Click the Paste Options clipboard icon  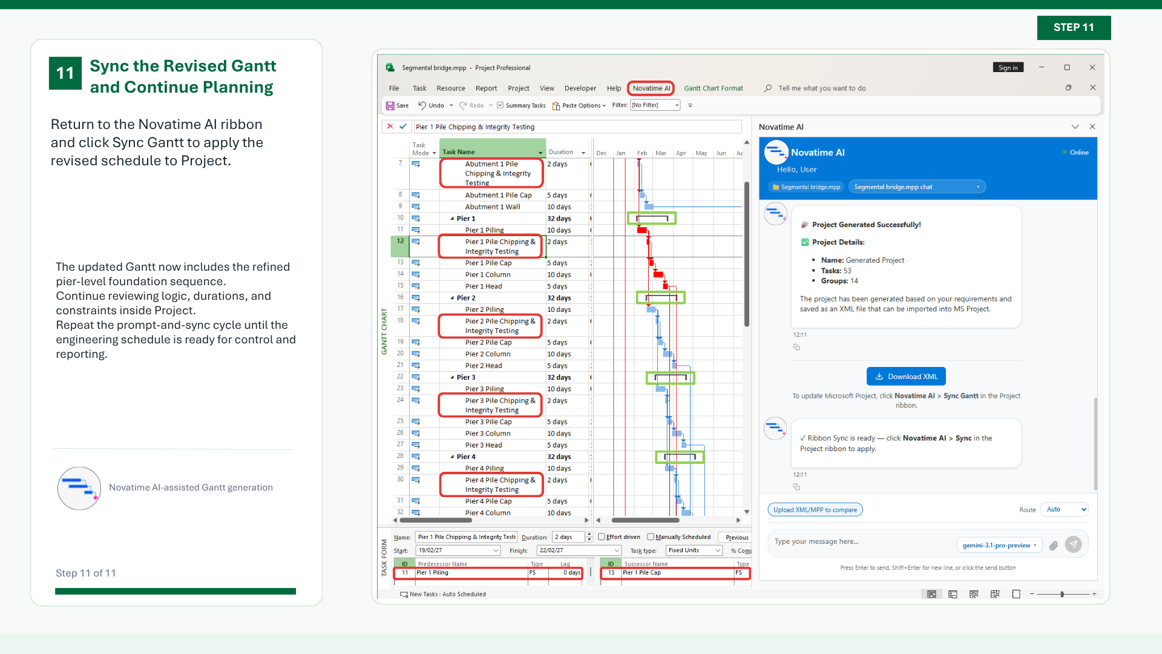click(556, 105)
